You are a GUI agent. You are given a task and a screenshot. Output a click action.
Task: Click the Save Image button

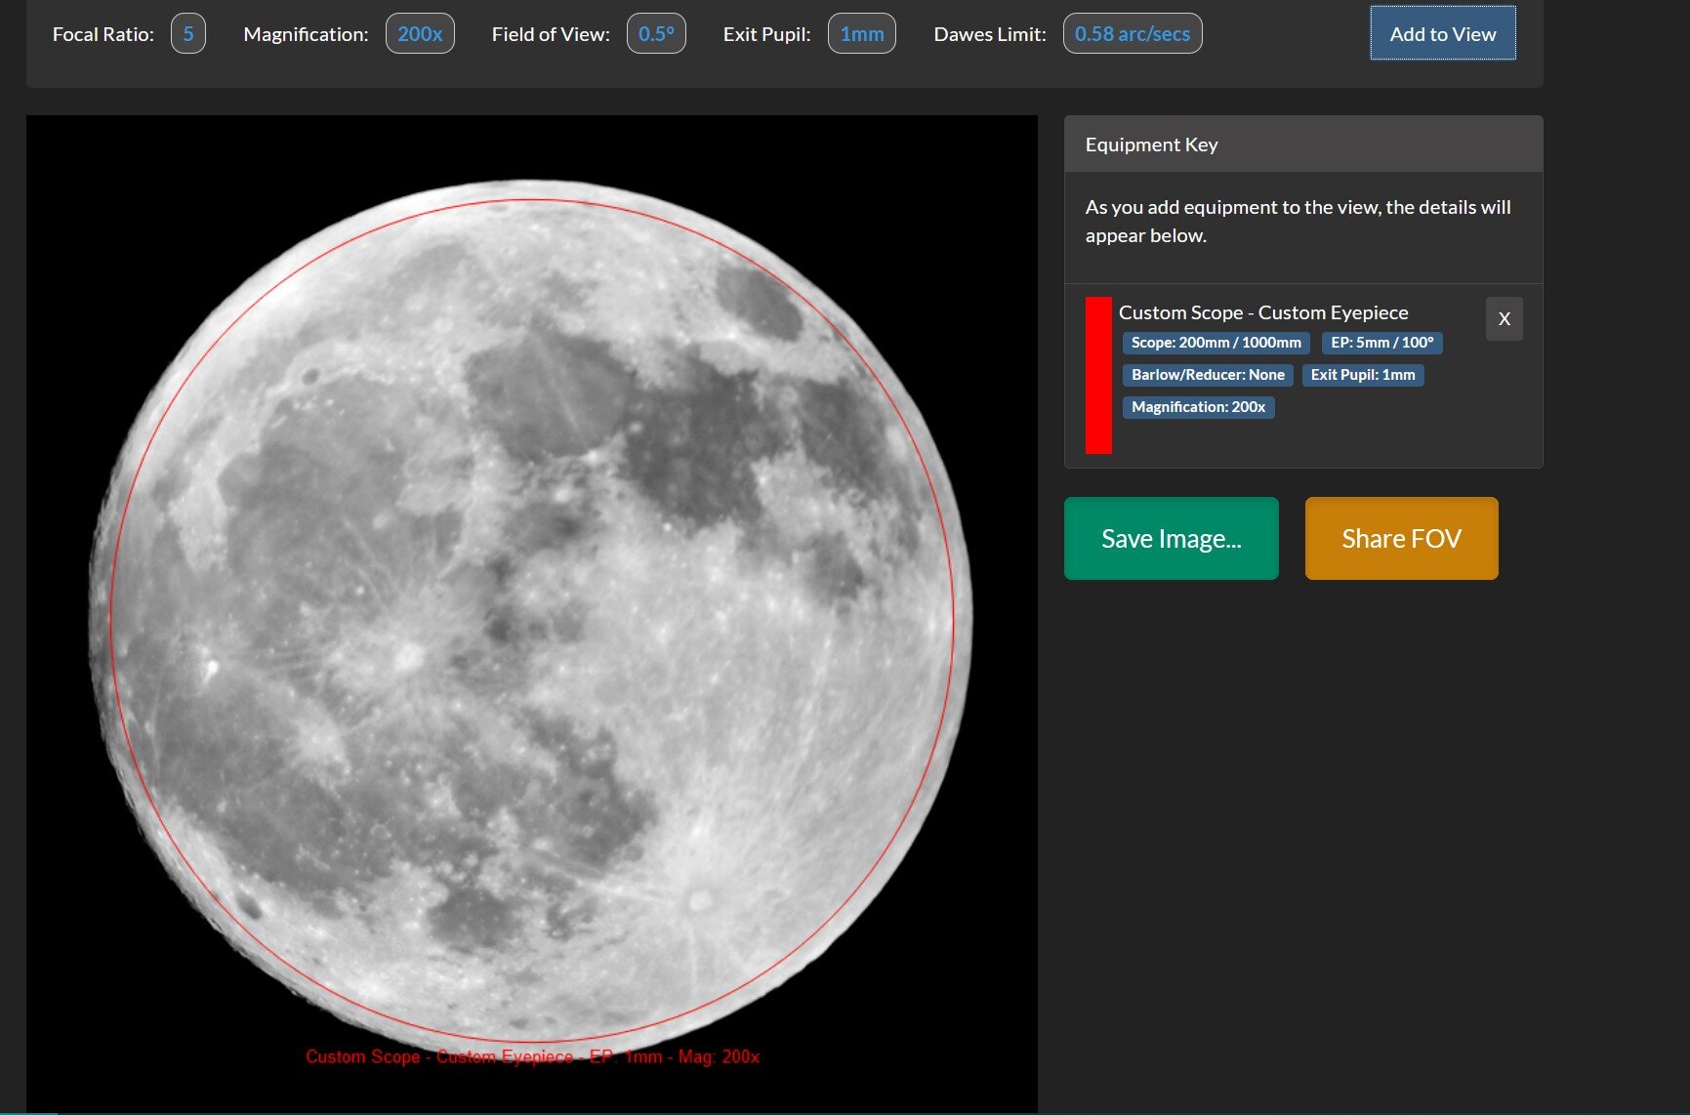tap(1171, 538)
